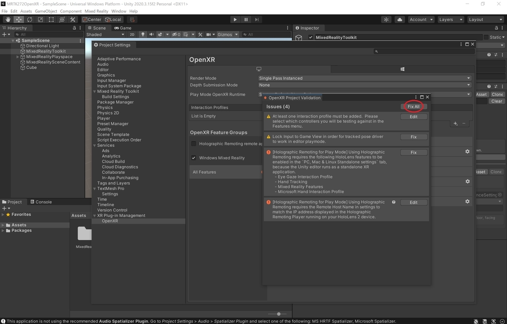Open the Account dropdown
This screenshot has height=324, width=507.
coord(421,19)
